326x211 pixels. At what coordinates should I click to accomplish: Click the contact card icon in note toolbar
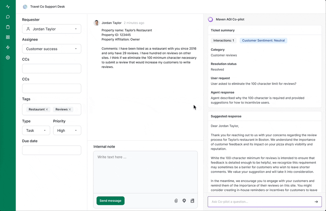click(x=192, y=201)
